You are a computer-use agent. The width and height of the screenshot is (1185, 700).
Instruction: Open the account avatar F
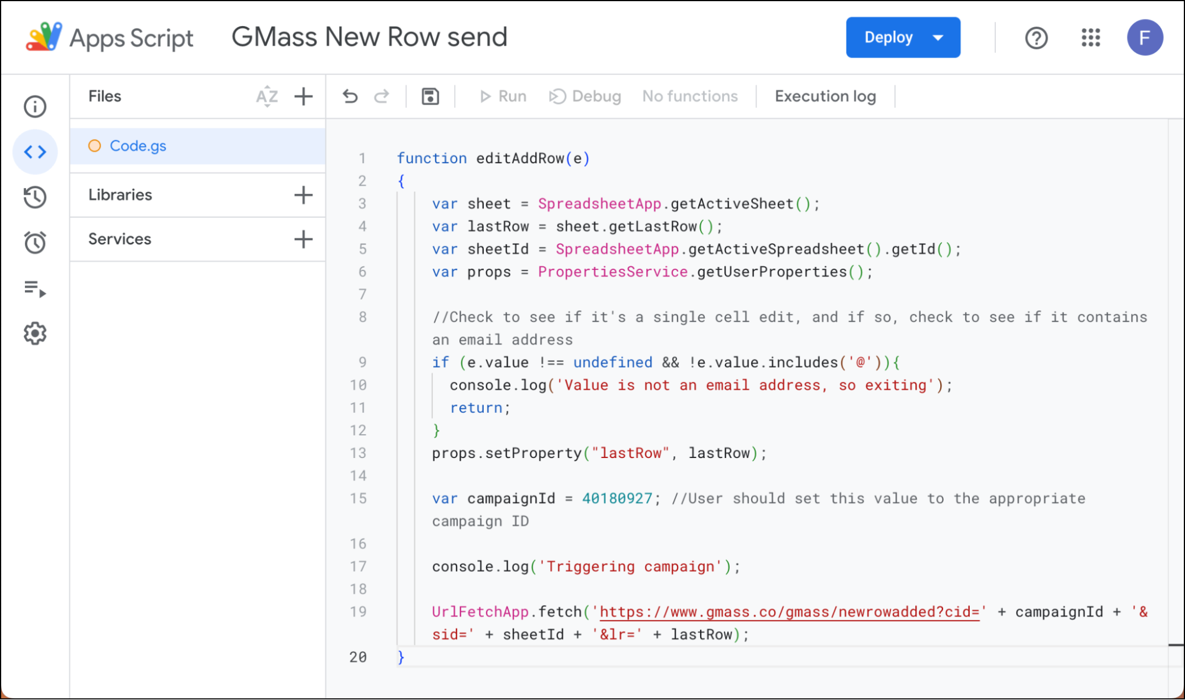point(1145,37)
